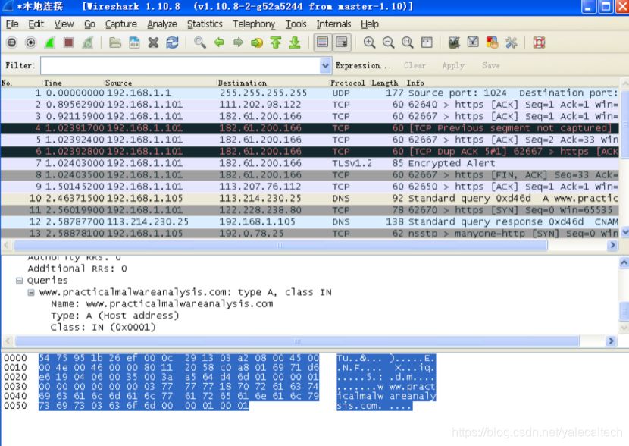Image resolution: width=629 pixels, height=446 pixels.
Task: Edit display filters icon
Action: (473, 42)
